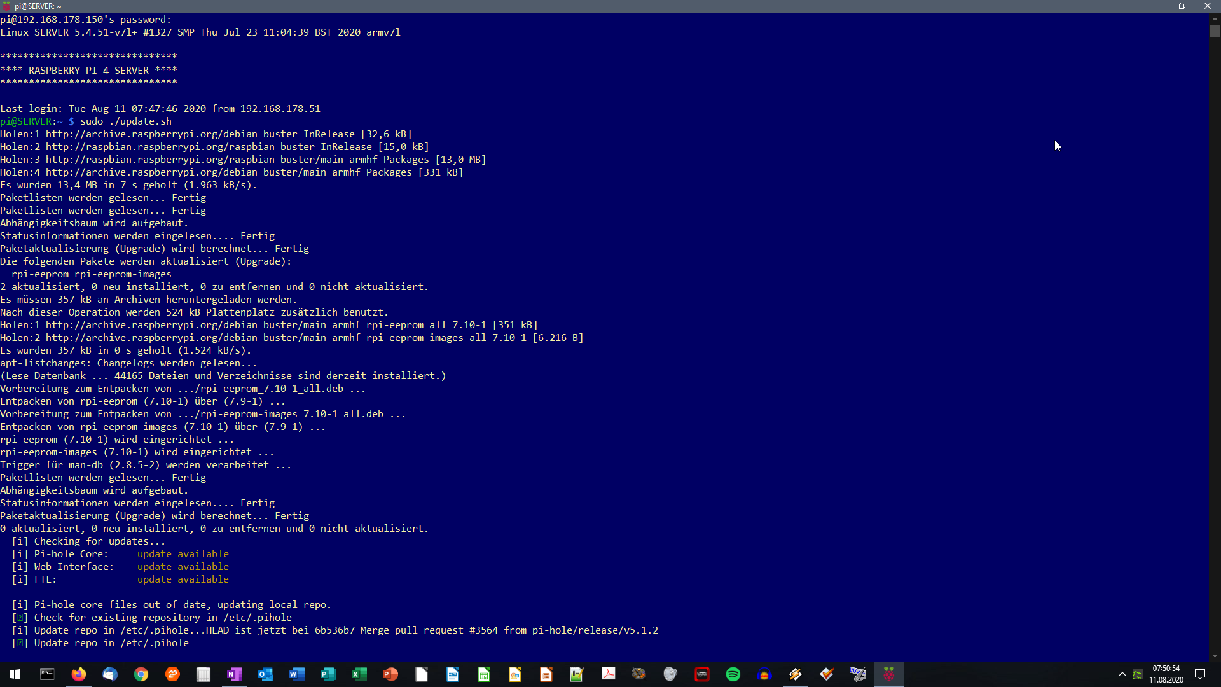Screen dimensions: 1221x687
Task: Close the pi@SERVER terminal window
Action: 1208,6
